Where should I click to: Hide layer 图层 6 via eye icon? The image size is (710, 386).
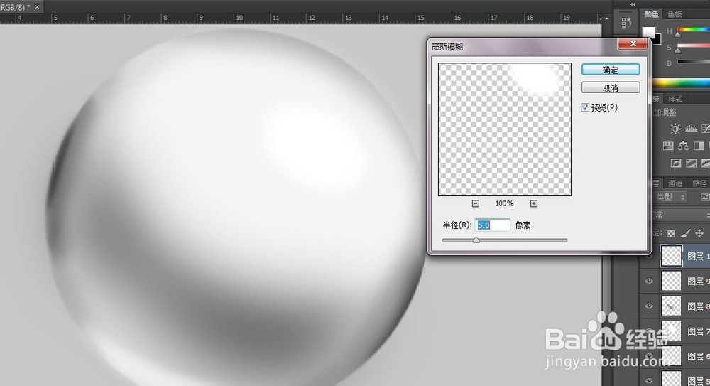click(x=649, y=356)
